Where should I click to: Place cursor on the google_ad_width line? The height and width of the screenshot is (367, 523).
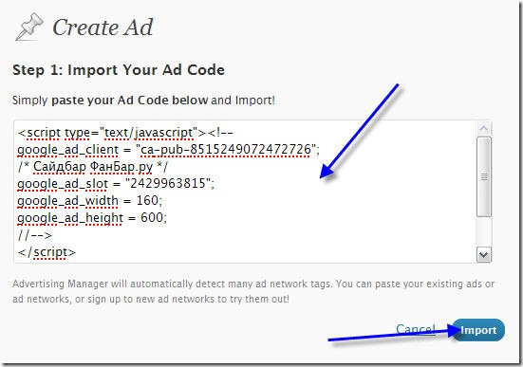click(89, 201)
